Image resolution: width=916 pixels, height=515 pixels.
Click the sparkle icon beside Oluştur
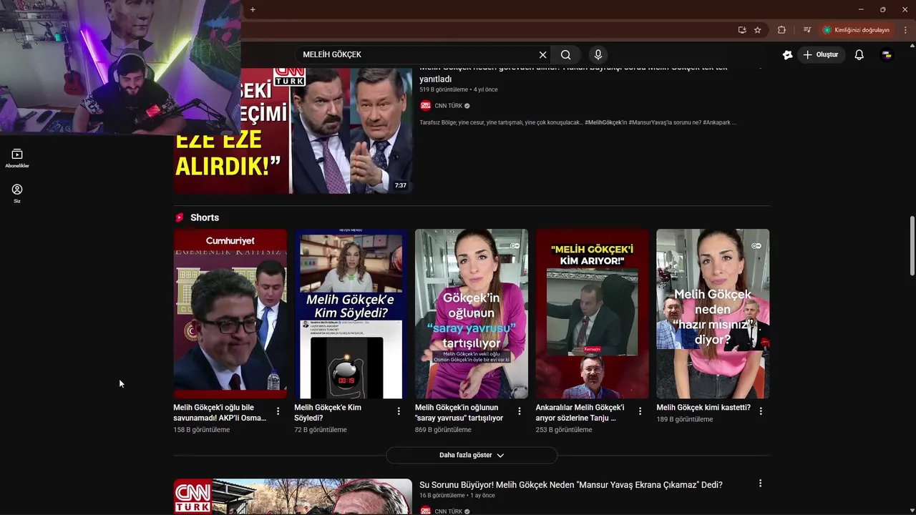point(787,55)
